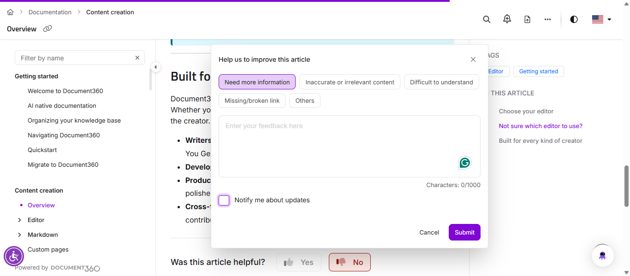Click the thumbs-up Yes button
The image size is (630, 276).
tap(299, 262)
